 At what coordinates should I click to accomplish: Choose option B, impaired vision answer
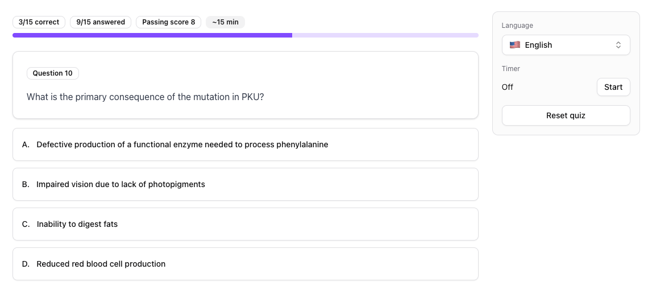tap(245, 184)
